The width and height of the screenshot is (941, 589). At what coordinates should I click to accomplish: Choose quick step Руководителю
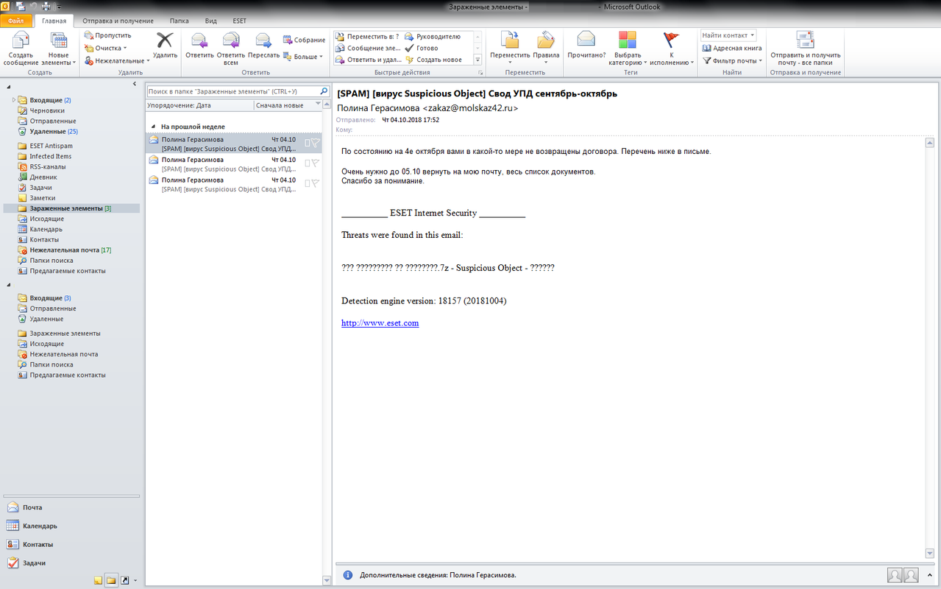coord(433,36)
